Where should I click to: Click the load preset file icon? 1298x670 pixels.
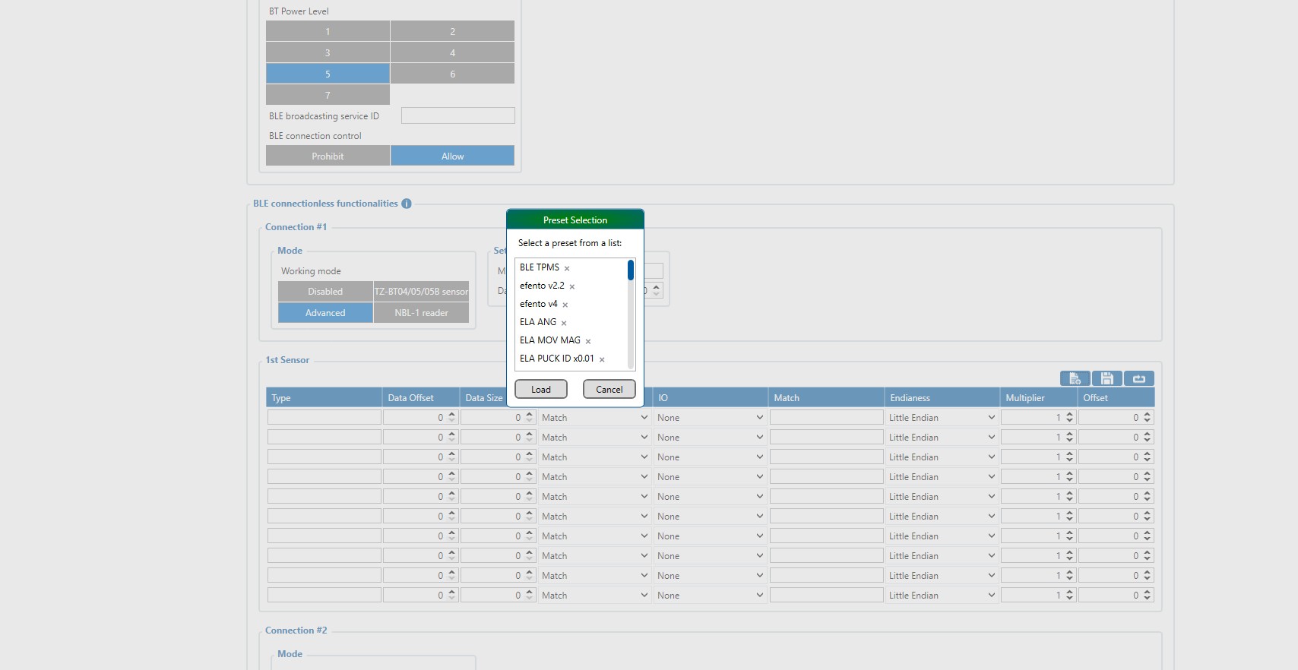pos(1075,378)
